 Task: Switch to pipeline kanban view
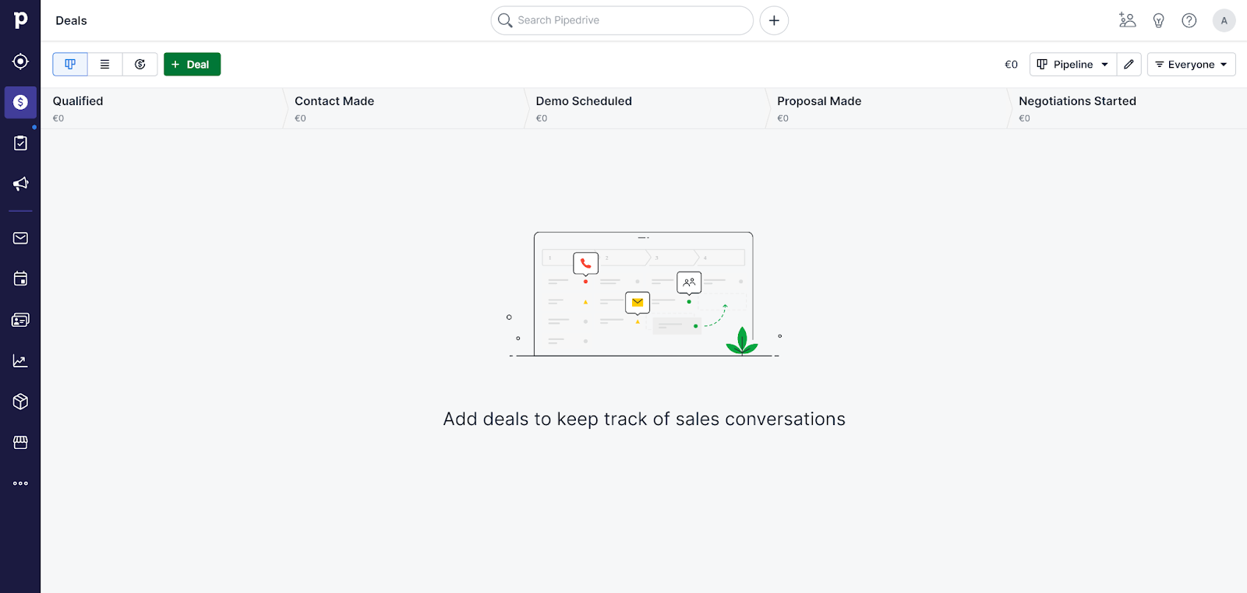coord(70,65)
